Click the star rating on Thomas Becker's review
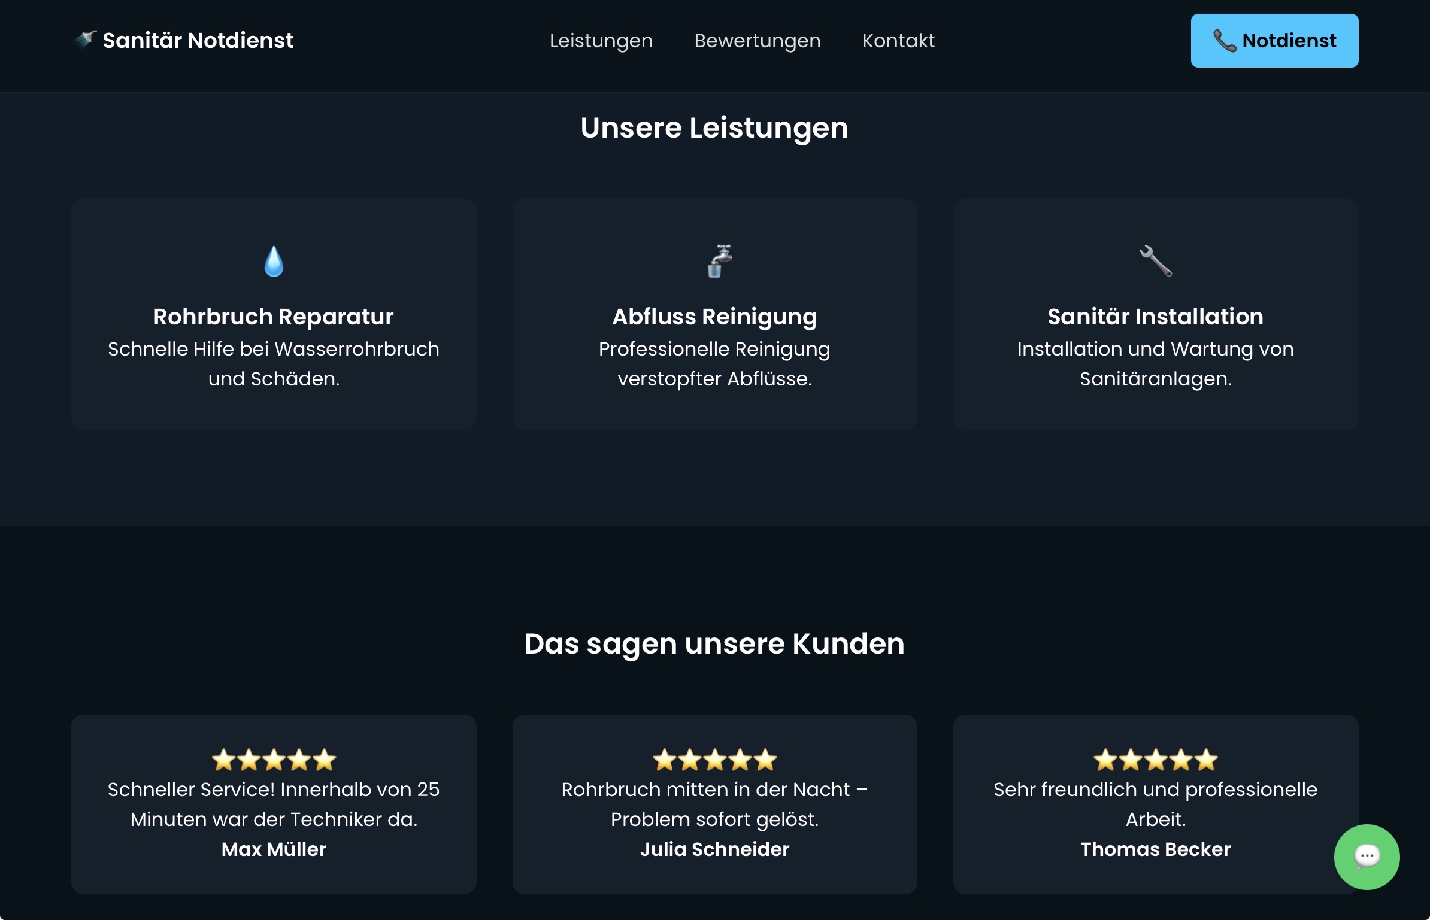The height and width of the screenshot is (920, 1430). click(x=1155, y=760)
